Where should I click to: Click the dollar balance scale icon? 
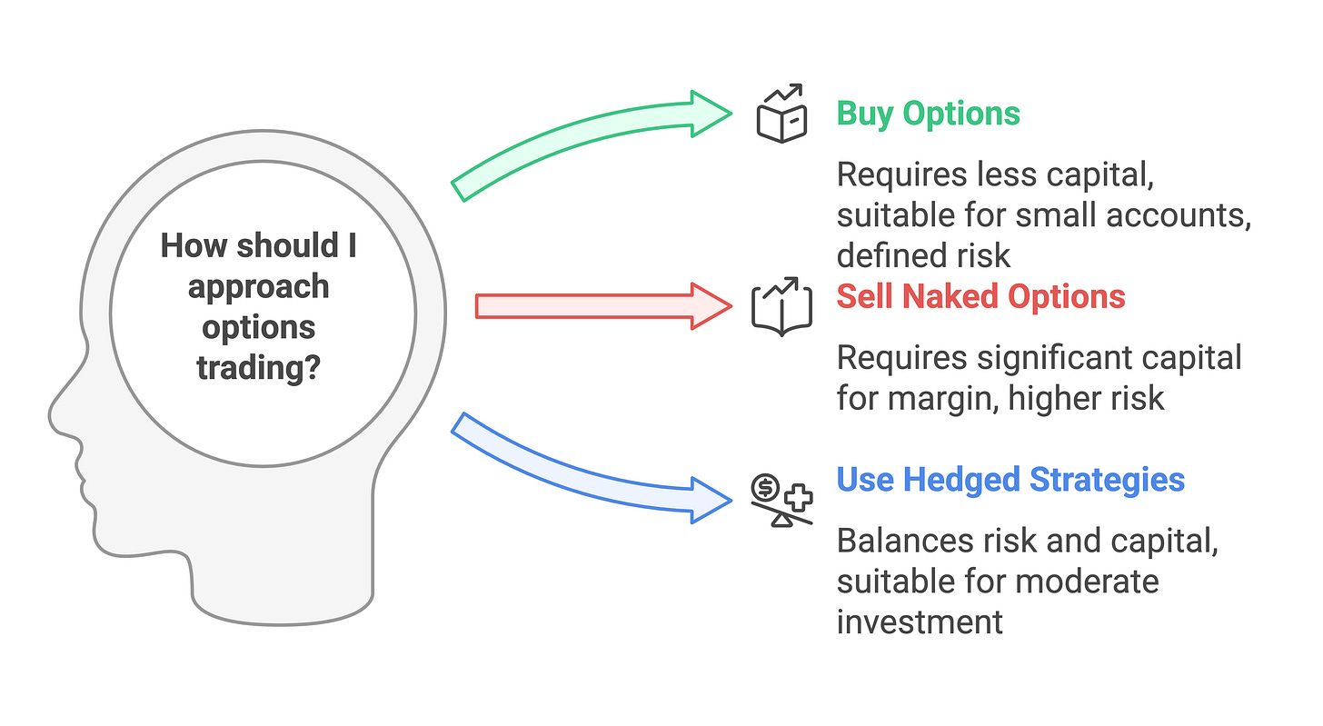tap(781, 499)
